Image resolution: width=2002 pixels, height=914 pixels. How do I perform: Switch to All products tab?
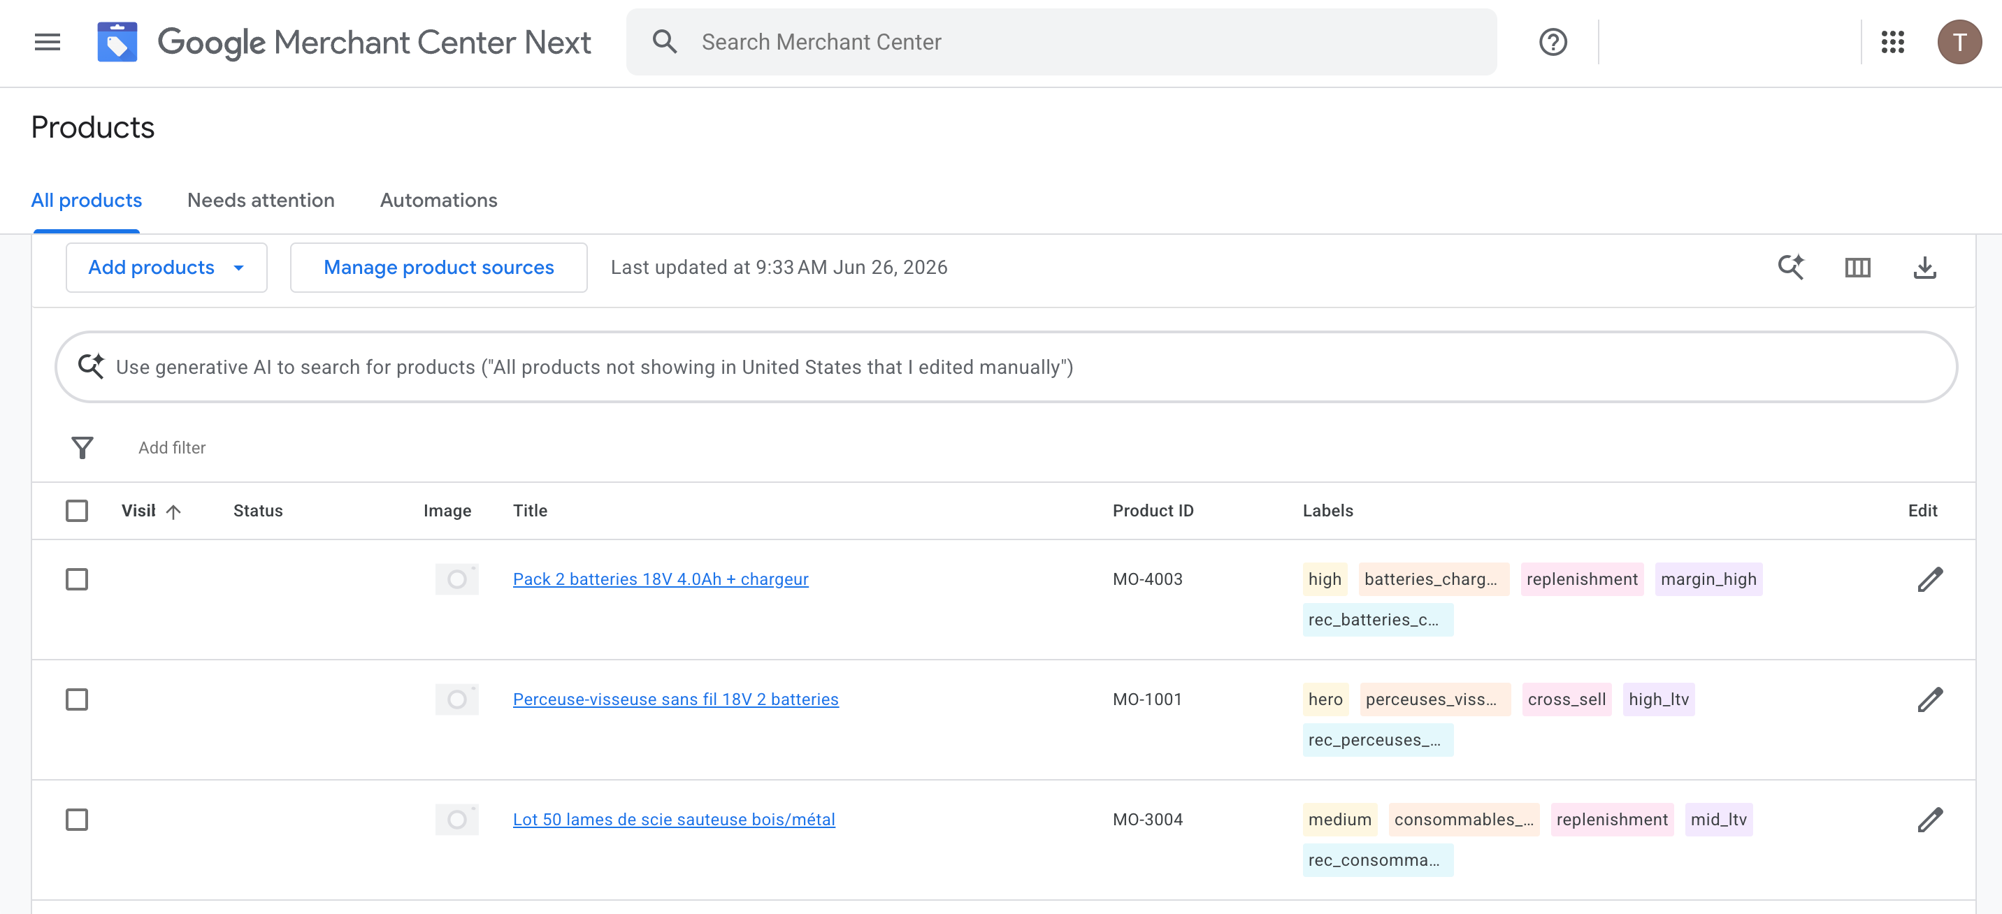[86, 201]
